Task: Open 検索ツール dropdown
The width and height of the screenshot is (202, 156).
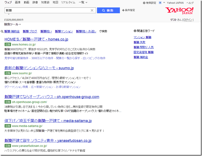Action: point(12,24)
